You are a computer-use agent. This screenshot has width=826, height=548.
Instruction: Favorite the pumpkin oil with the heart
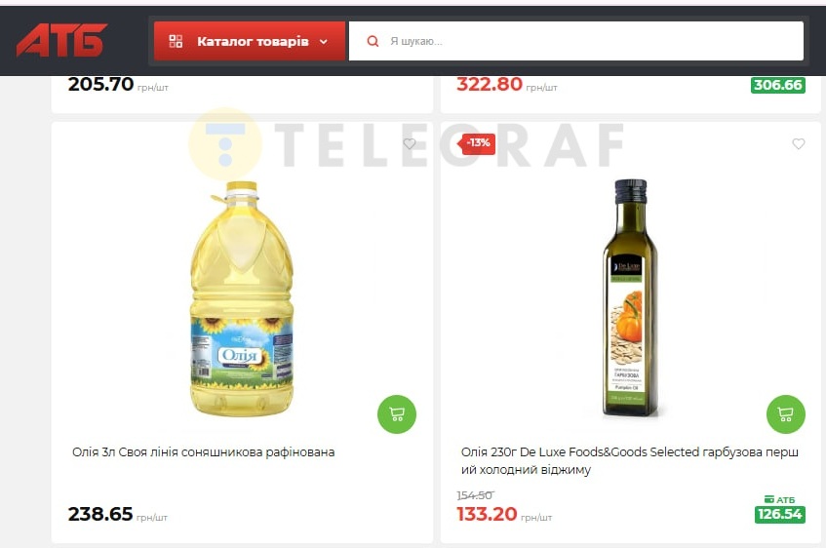point(798,143)
